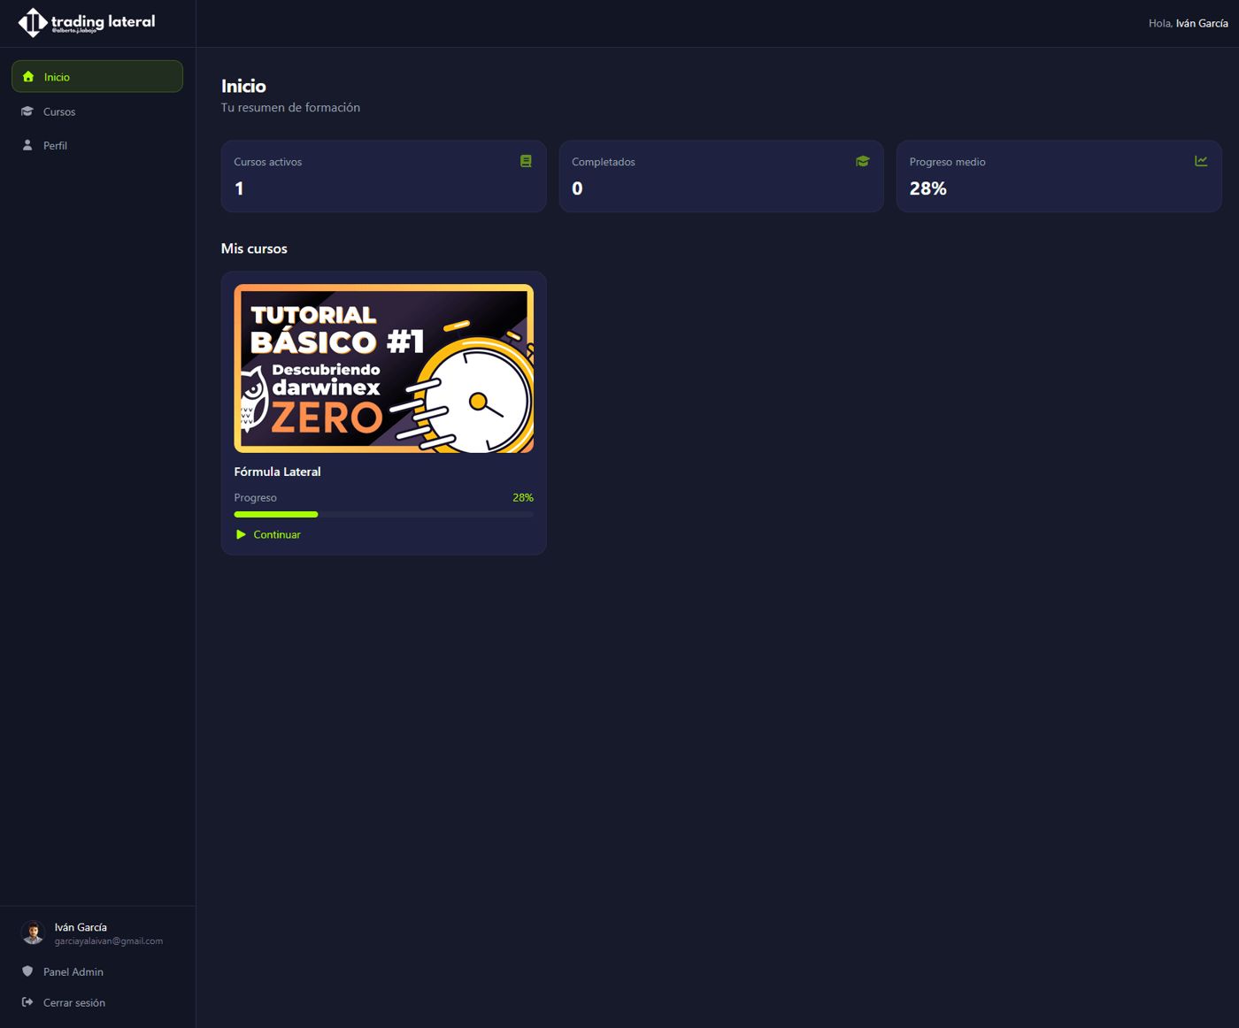Open the Cursos sidebar label

coord(59,111)
